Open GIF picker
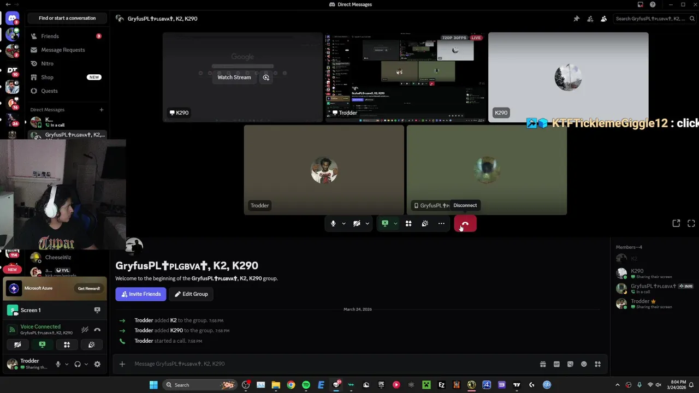The image size is (699, 393). (556, 364)
